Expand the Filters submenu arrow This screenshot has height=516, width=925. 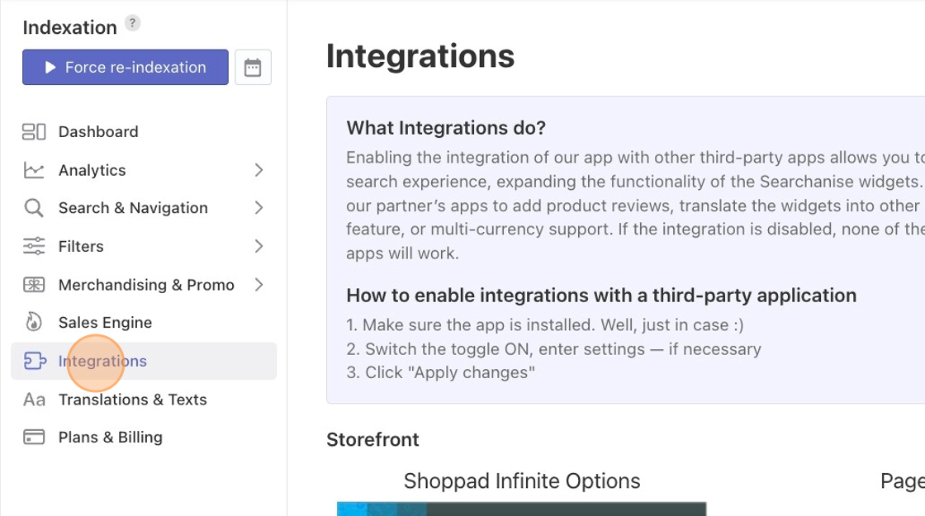coord(259,246)
